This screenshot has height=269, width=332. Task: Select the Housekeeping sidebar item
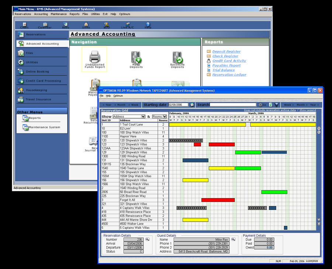37,90
